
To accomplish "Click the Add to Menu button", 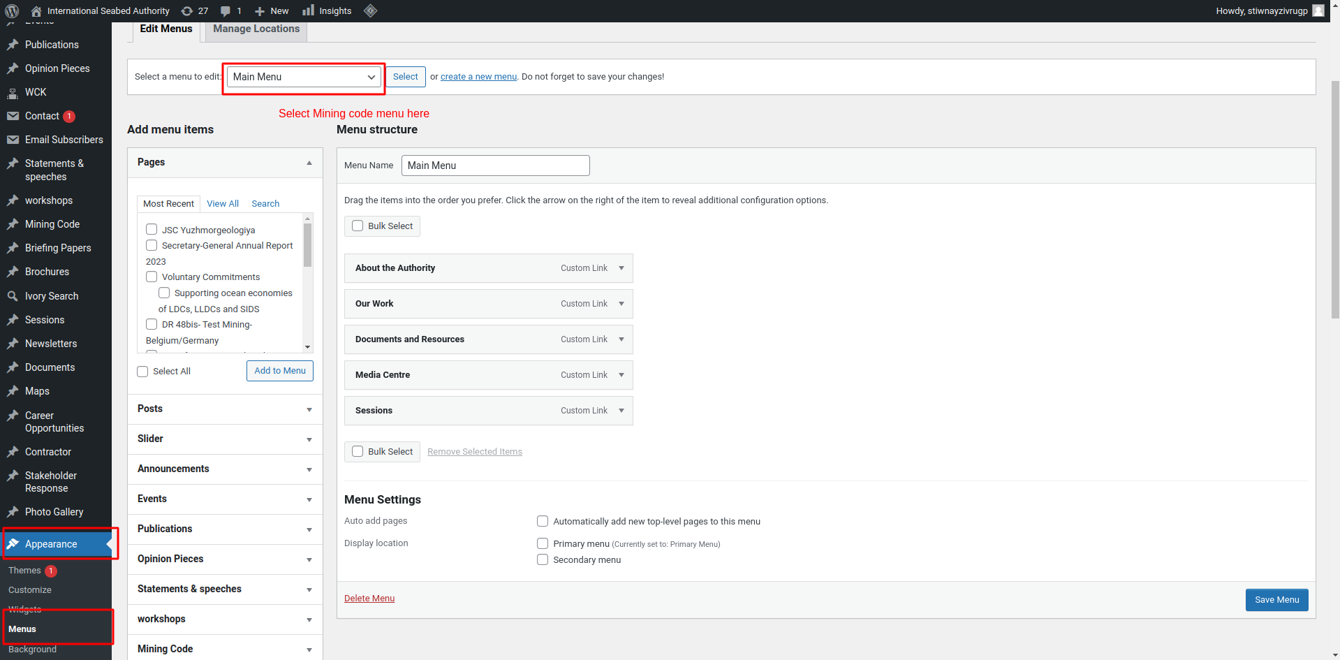I will 280,371.
